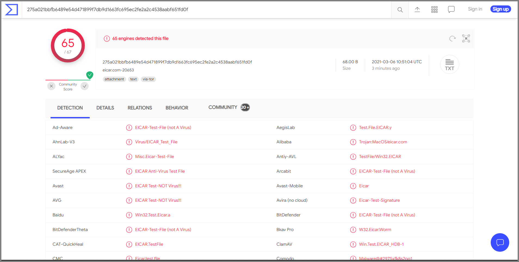
Task: Click the 68.00 B size value
Action: click(350, 62)
